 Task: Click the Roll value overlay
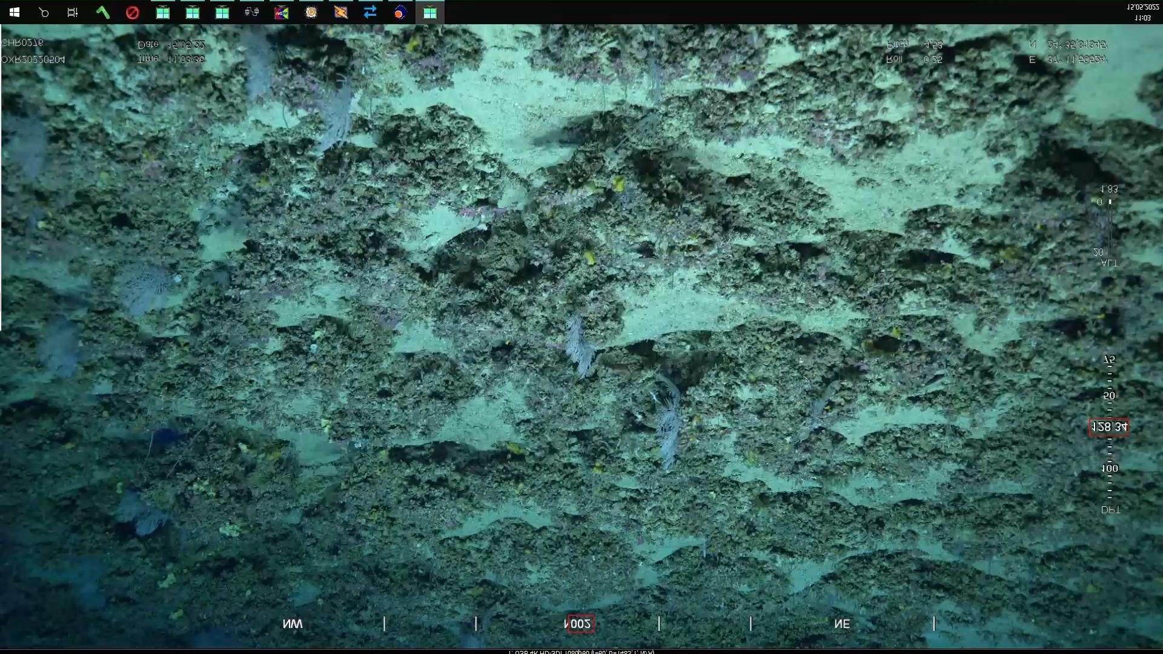(915, 59)
